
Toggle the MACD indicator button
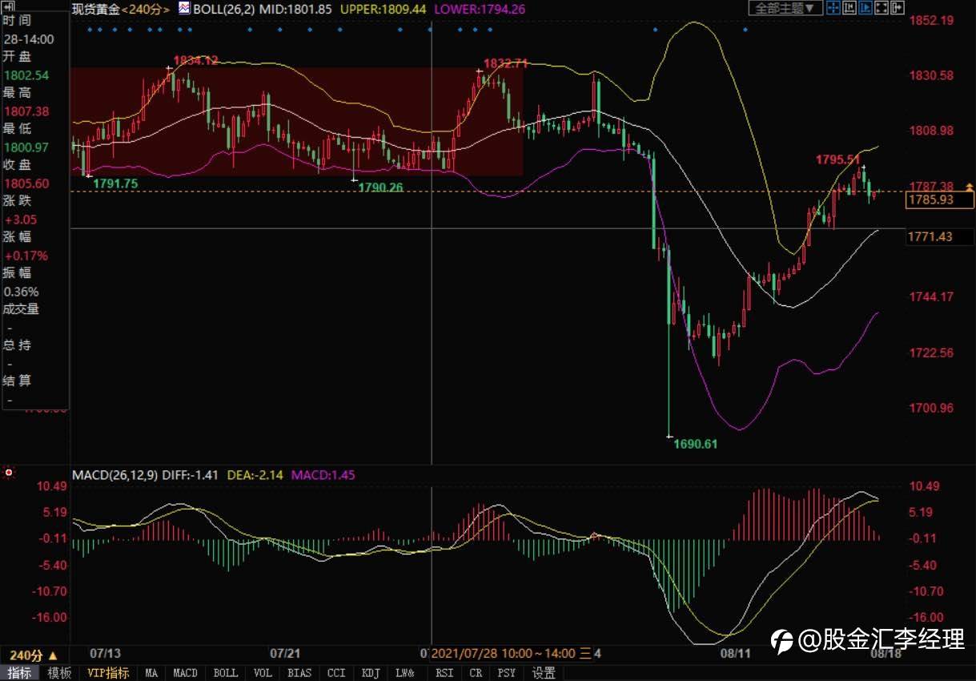[x=185, y=673]
